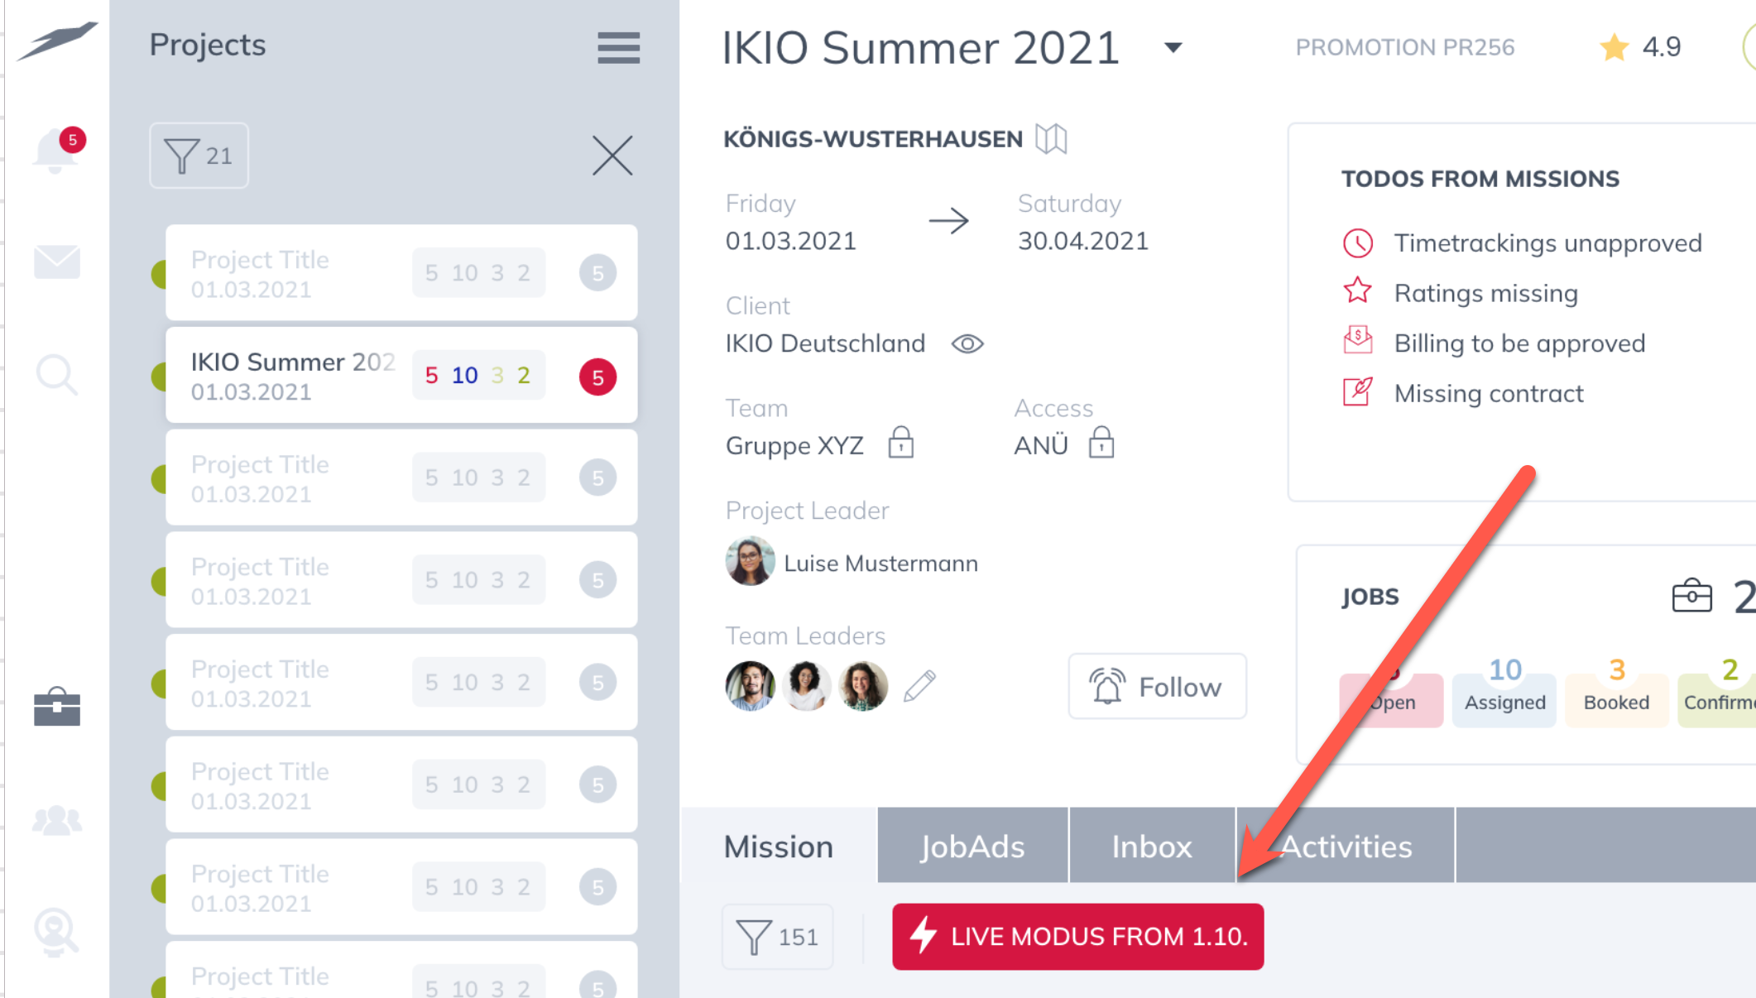Expand the IKIO Summer 2021 title dropdown
The image size is (1756, 998).
[1173, 48]
